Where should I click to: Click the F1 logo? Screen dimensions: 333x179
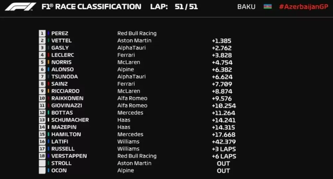(20, 7)
